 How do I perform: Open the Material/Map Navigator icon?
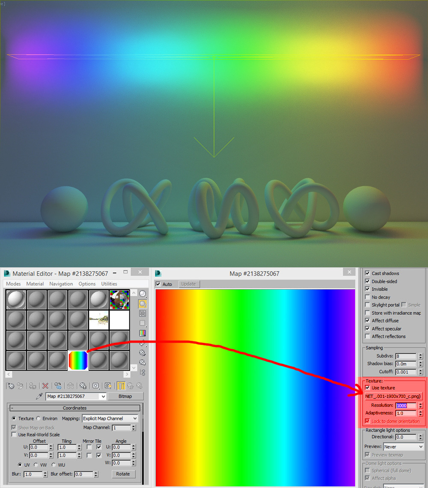click(143, 372)
